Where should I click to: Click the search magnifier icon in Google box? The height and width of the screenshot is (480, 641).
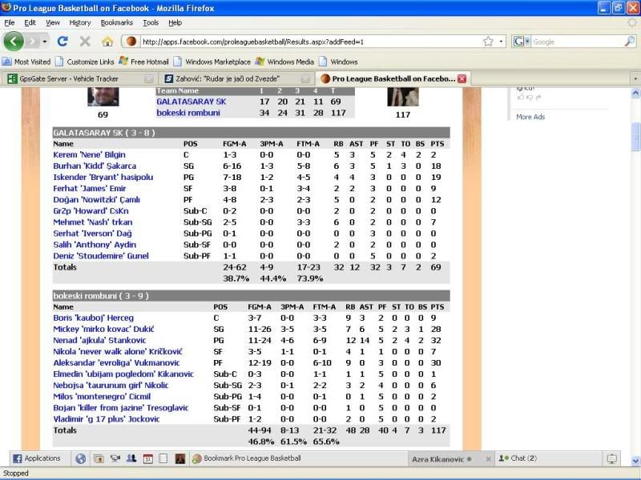(628, 41)
